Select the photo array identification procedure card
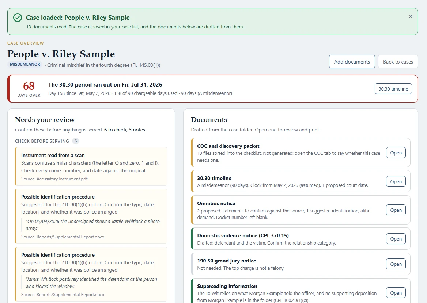 click(x=91, y=216)
